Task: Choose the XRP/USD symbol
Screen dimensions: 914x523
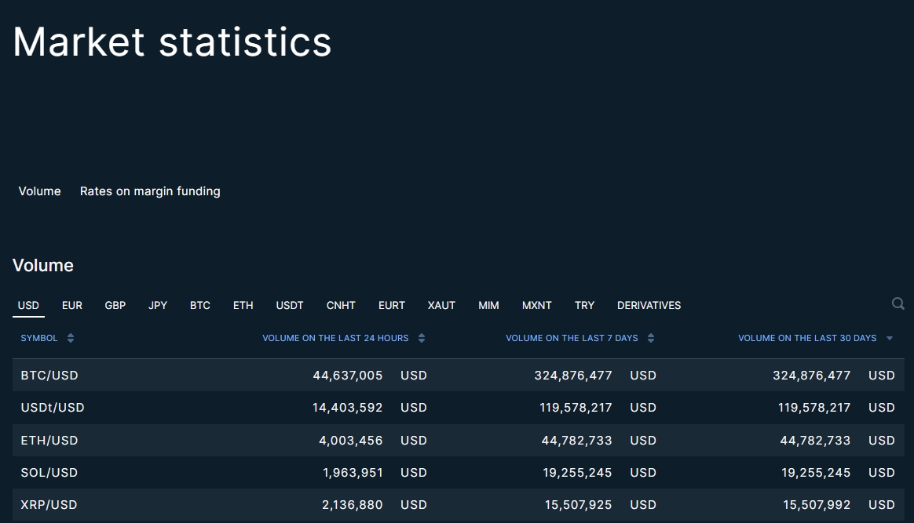Action: click(49, 505)
